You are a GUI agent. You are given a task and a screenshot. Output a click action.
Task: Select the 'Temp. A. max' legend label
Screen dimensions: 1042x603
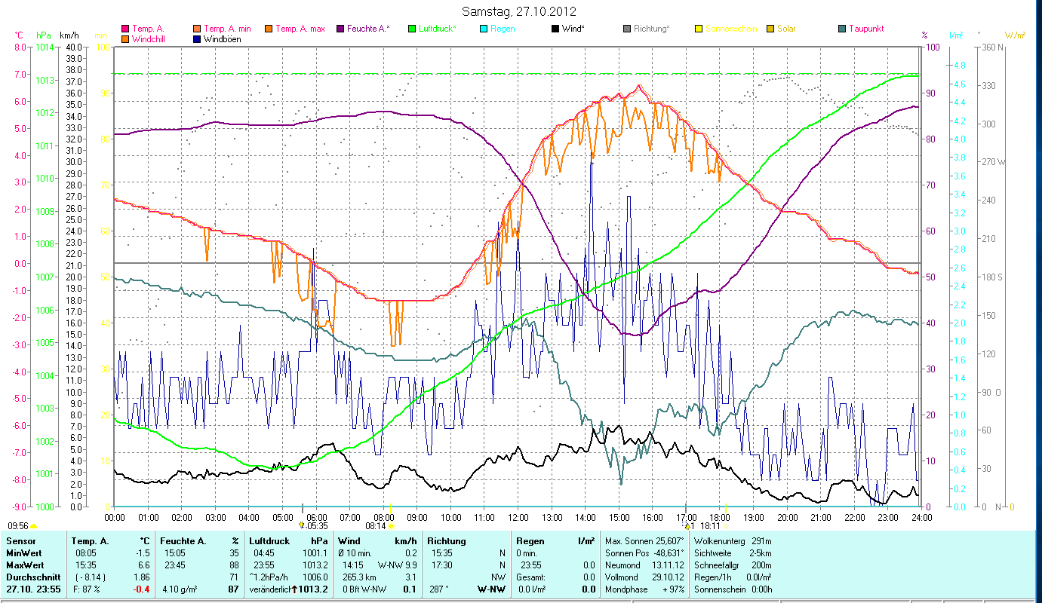click(x=300, y=29)
